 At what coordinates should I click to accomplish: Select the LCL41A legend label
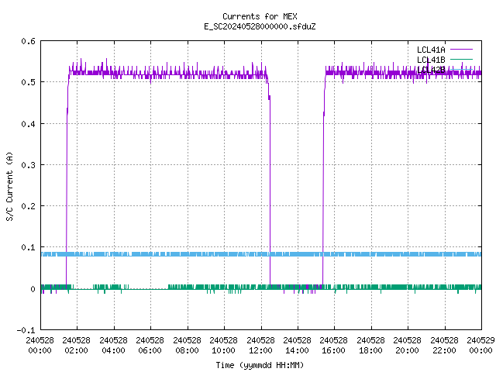[431, 50]
